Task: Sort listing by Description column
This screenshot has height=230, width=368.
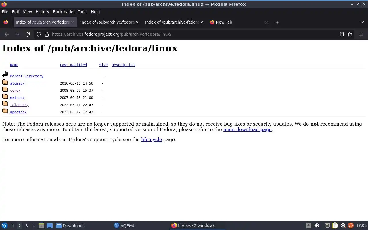Action: [123, 65]
